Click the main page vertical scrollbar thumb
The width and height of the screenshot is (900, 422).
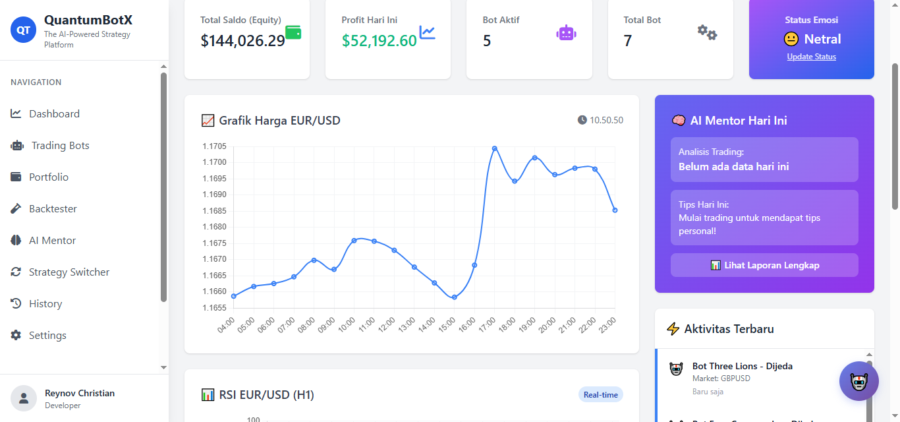(x=895, y=136)
